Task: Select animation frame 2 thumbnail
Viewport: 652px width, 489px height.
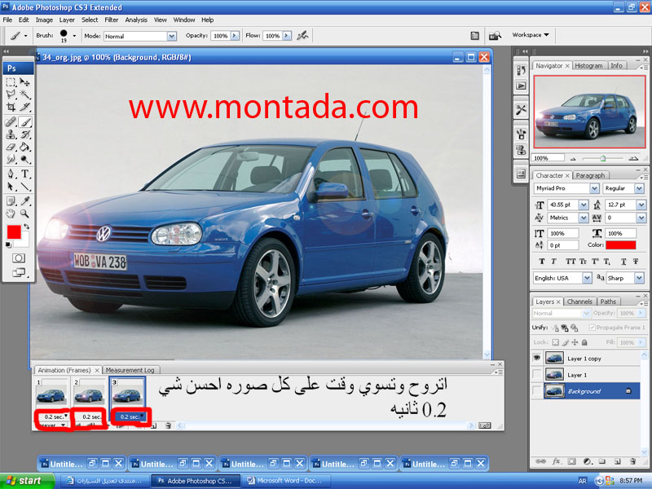Action: pyautogui.click(x=87, y=395)
